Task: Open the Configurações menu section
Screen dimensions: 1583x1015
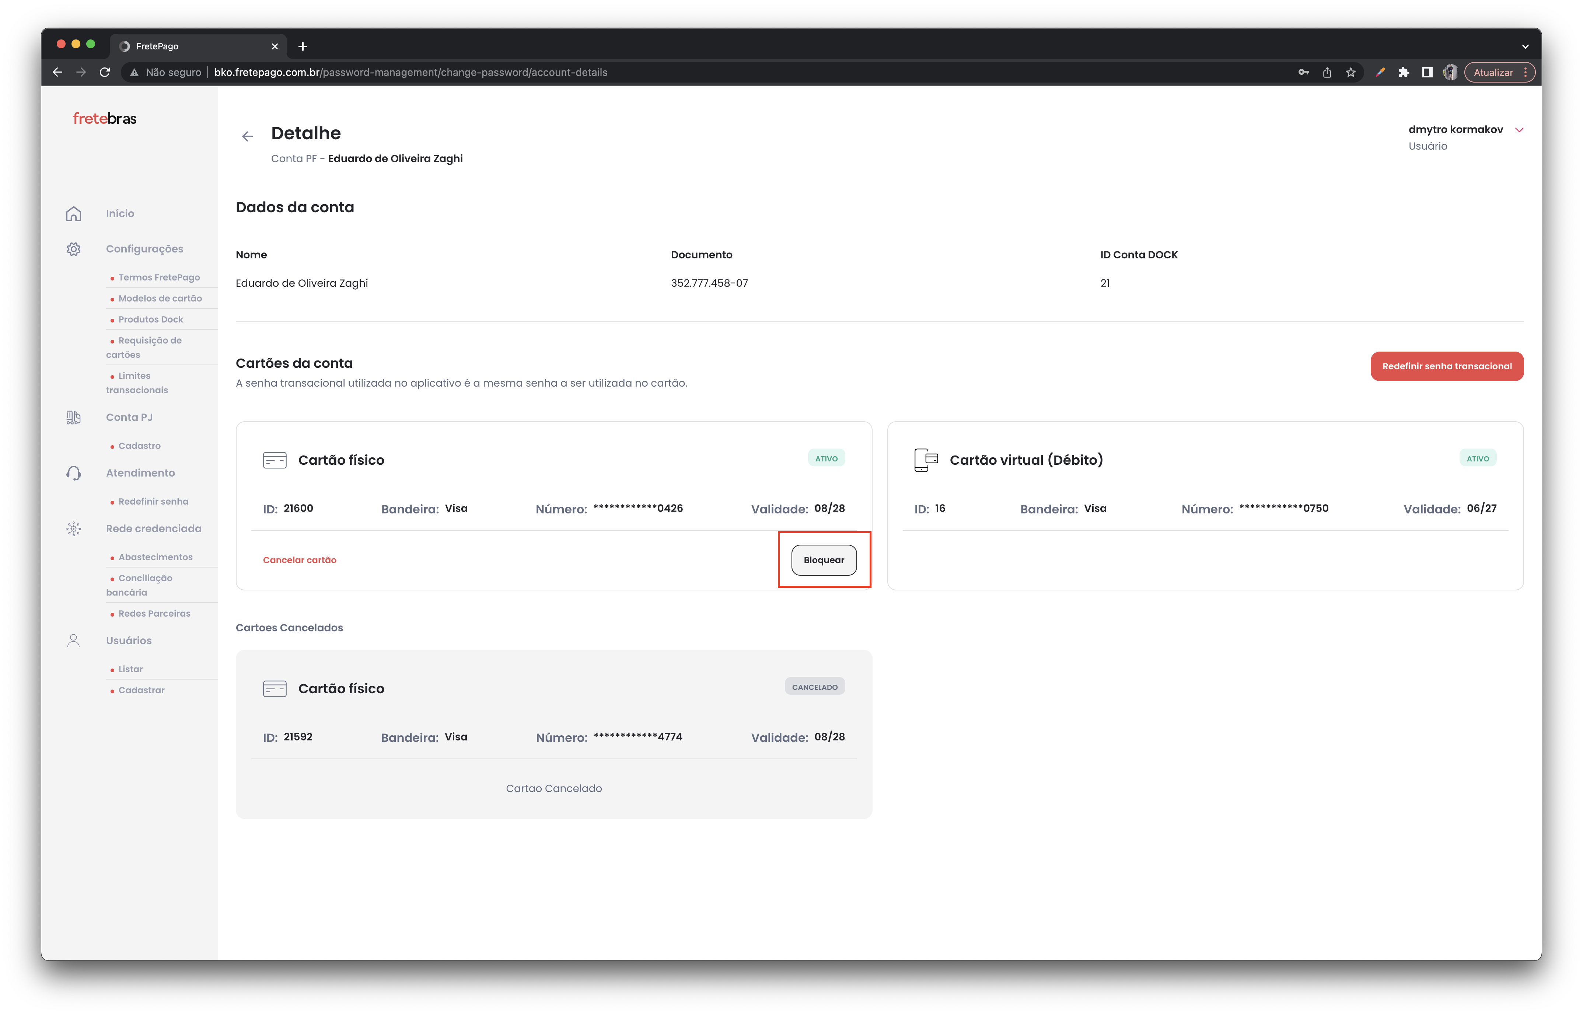Action: [144, 249]
